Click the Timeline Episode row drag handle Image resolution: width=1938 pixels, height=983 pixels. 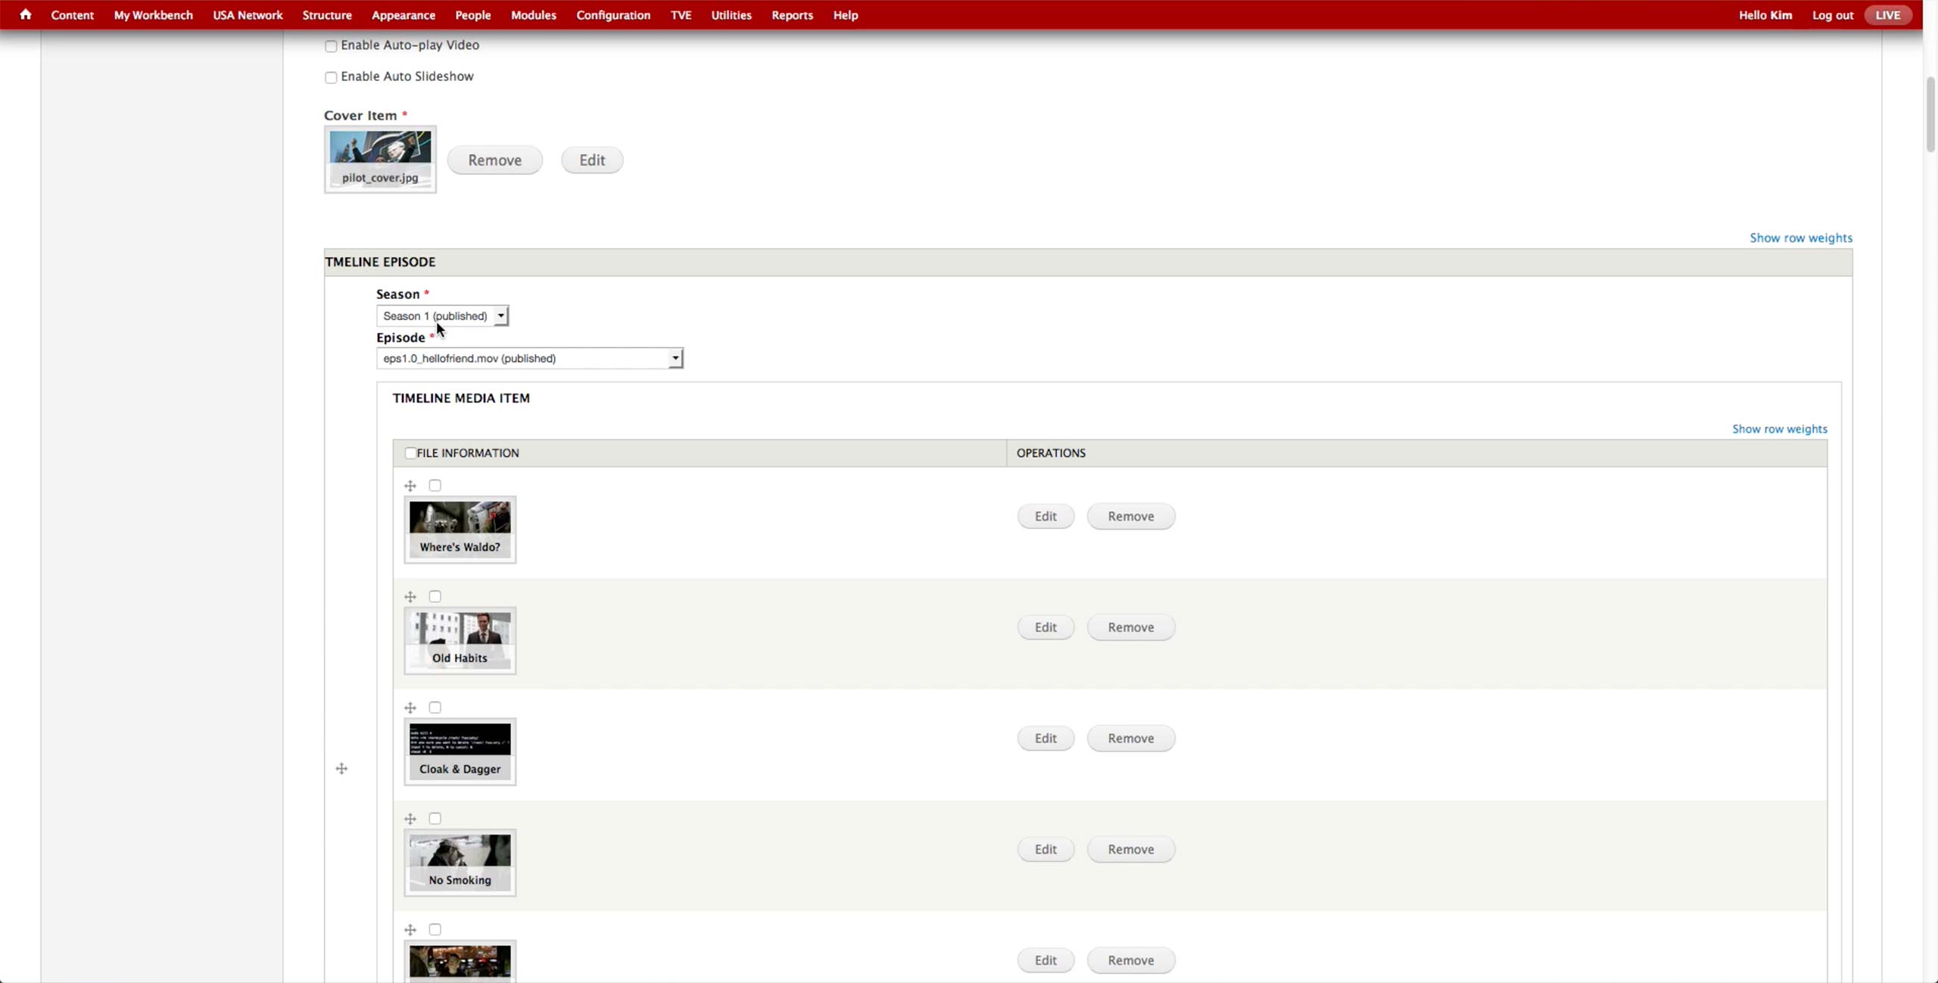point(341,769)
